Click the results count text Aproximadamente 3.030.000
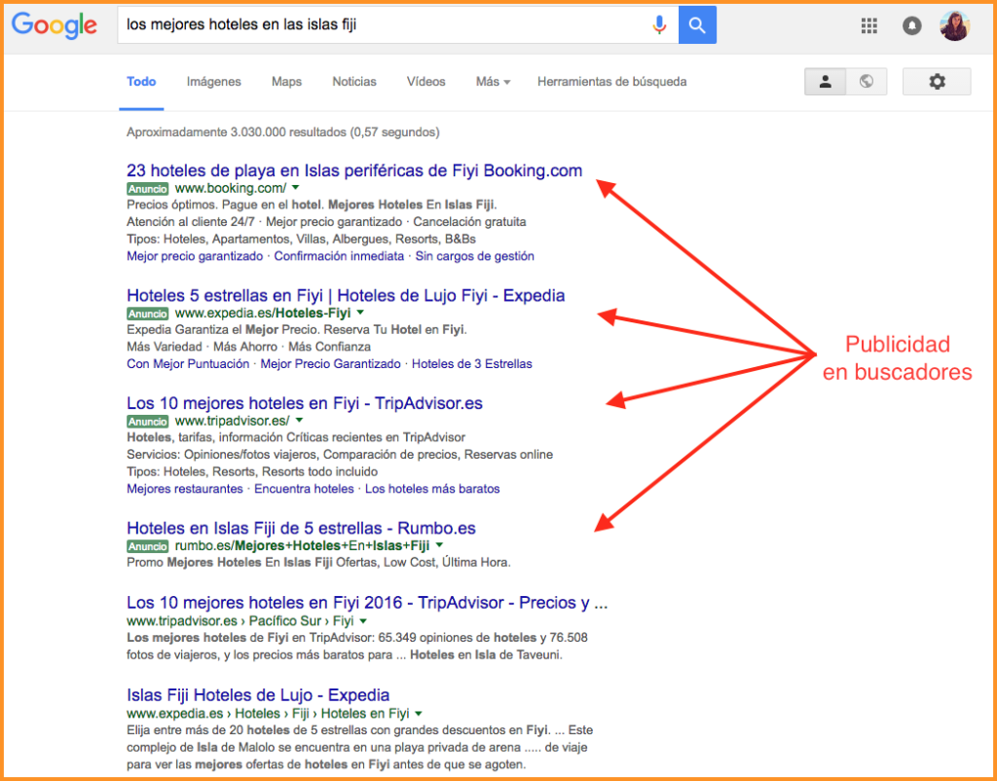Viewport: 997px width, 781px height. (x=283, y=132)
